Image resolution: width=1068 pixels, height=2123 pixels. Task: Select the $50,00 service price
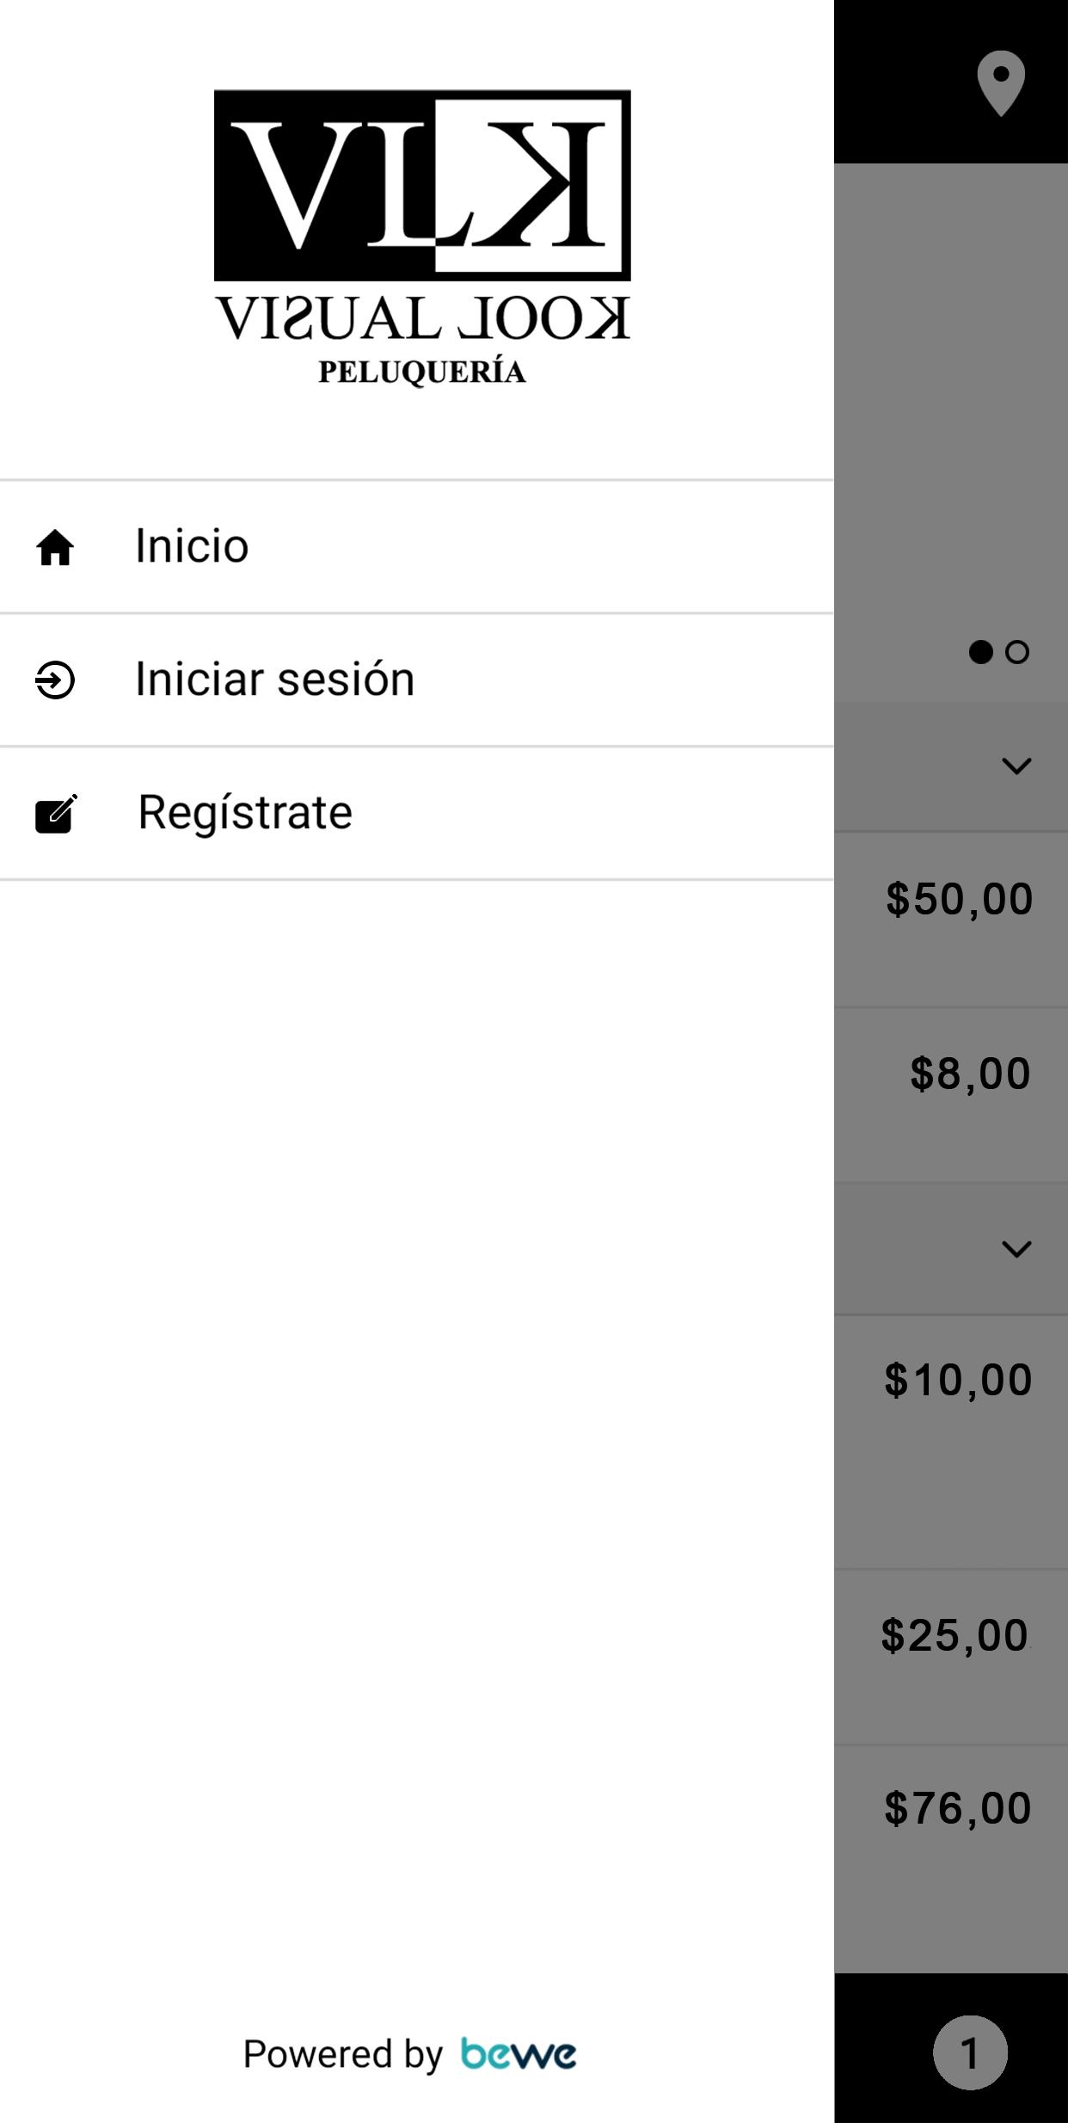point(959,899)
